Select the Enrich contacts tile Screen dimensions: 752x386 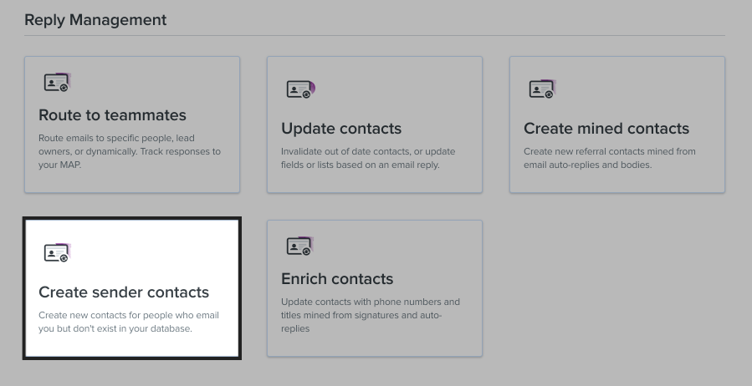(375, 288)
